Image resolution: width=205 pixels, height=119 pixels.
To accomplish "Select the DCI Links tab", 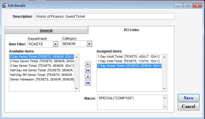I will point(131,30).
